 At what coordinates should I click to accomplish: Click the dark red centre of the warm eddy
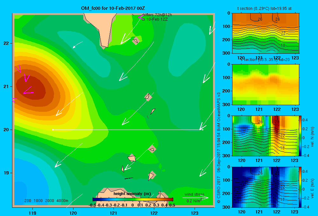(31, 88)
